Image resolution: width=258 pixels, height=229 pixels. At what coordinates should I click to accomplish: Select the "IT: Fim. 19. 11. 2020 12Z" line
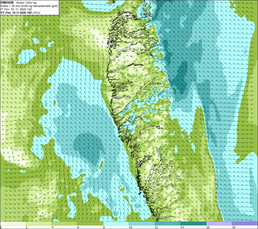[16, 9]
